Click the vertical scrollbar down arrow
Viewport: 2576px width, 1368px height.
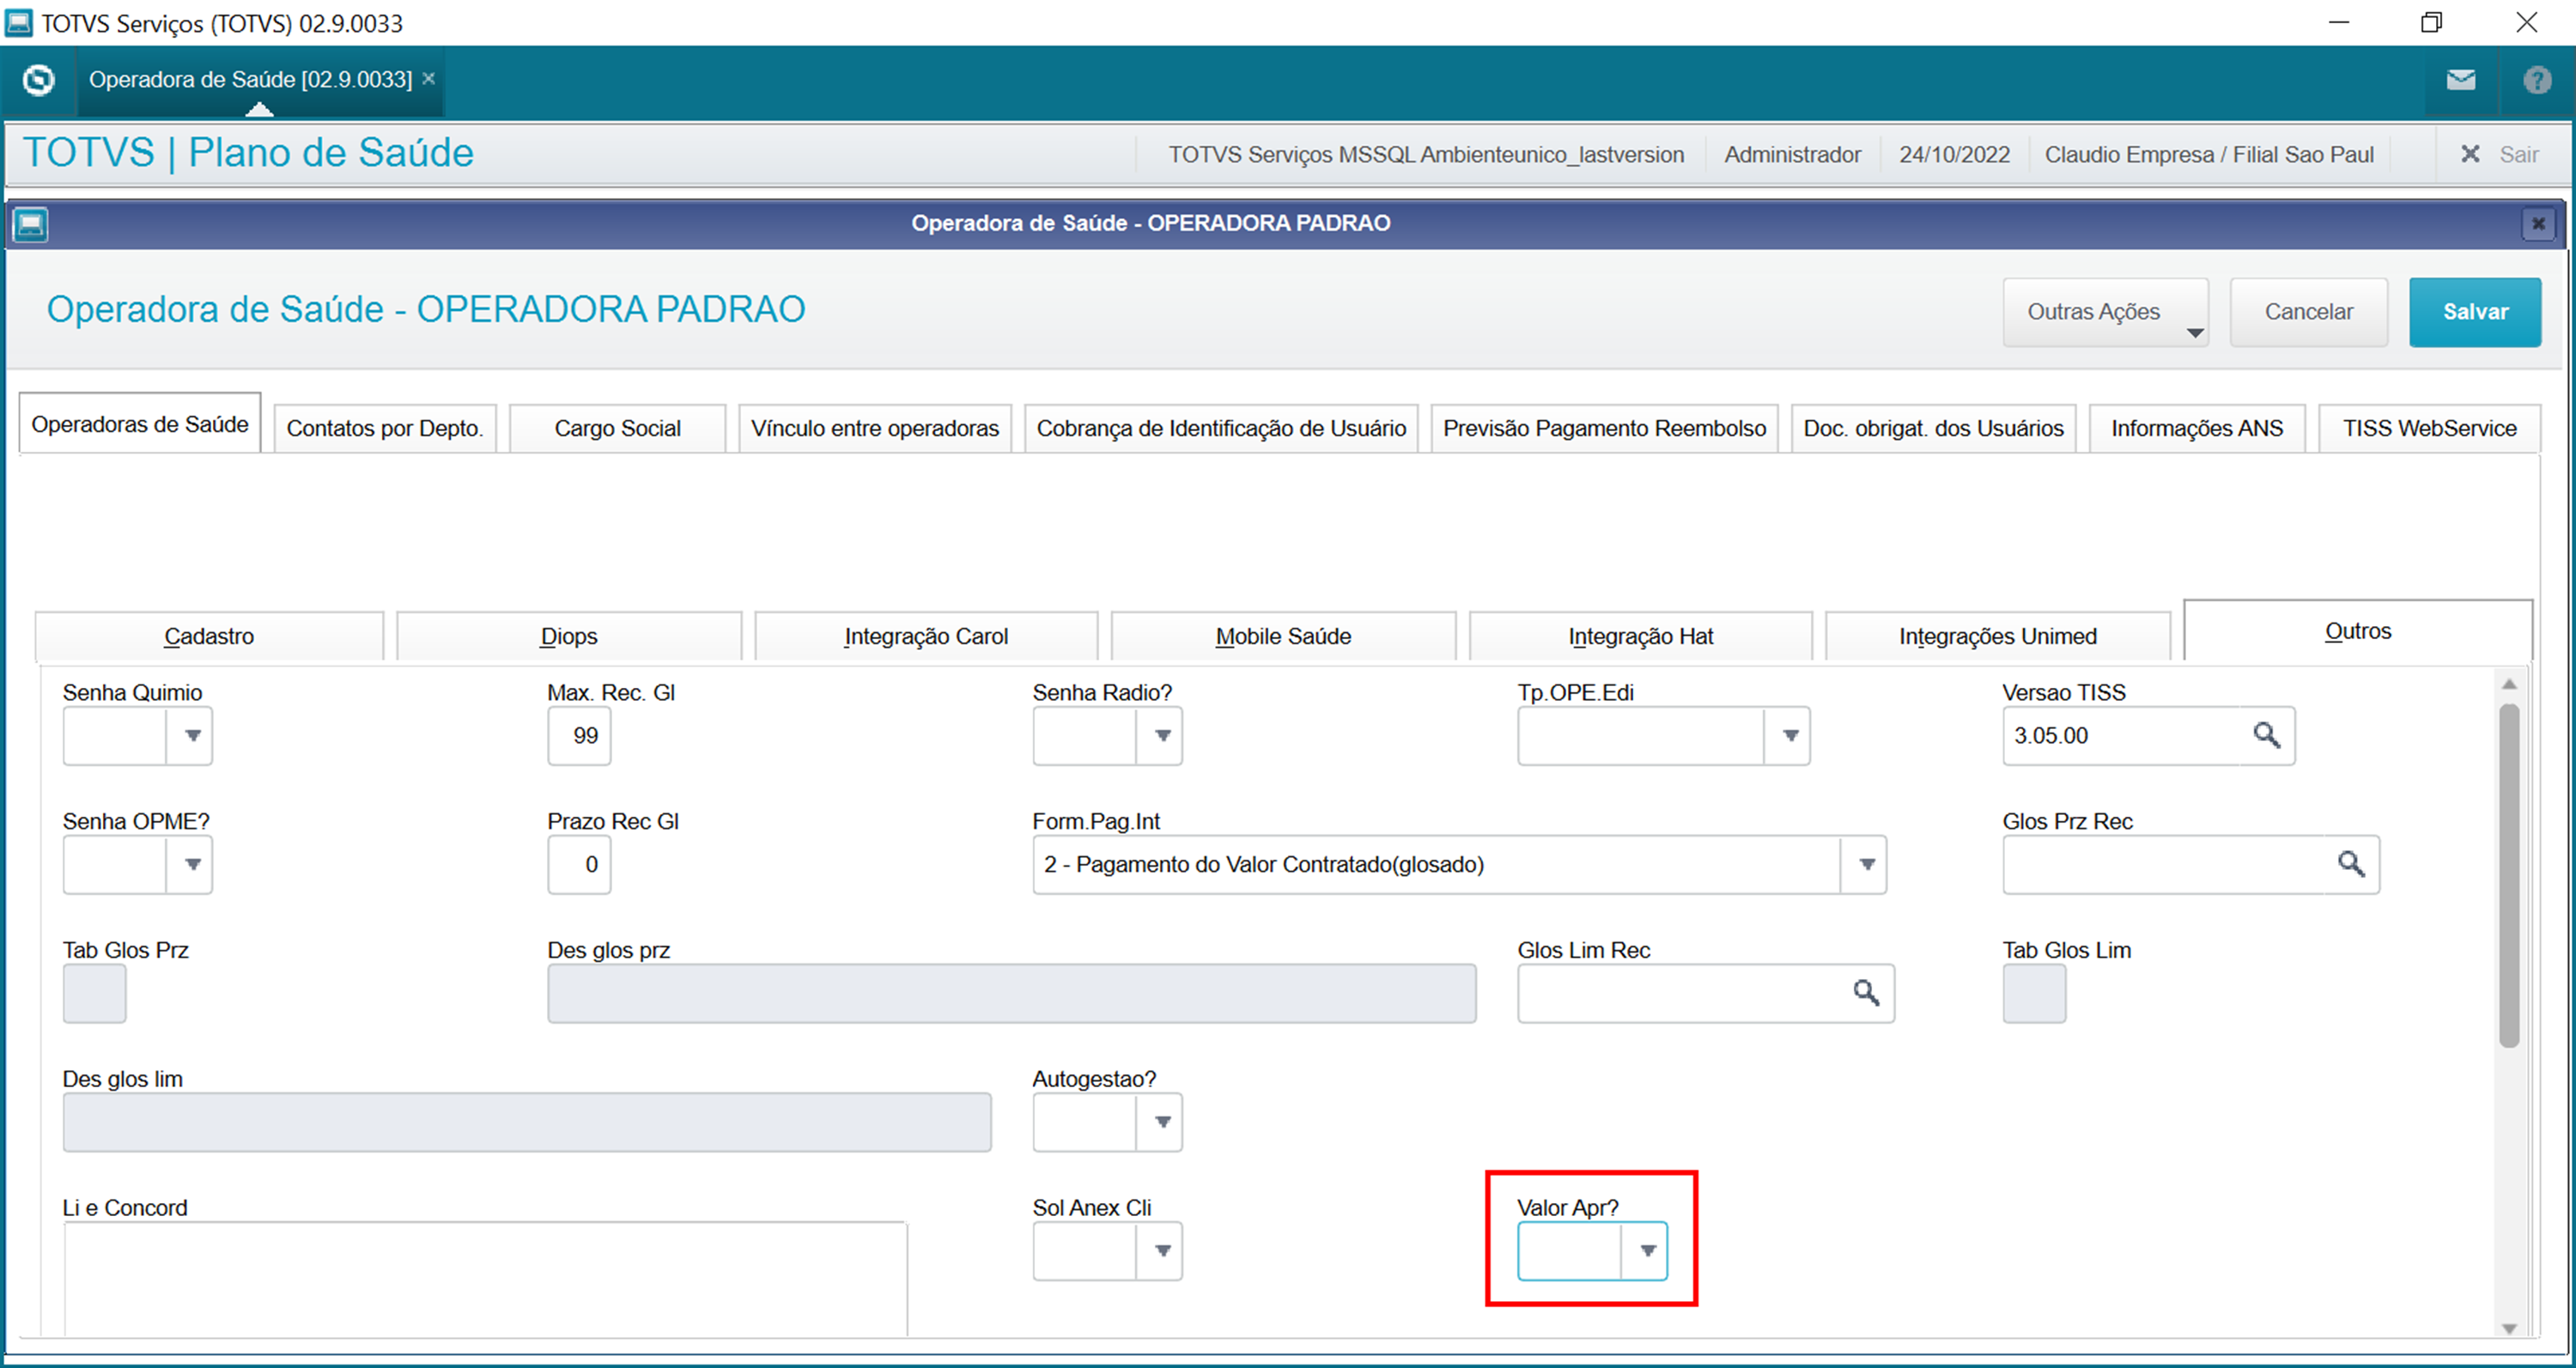pos(2508,1328)
